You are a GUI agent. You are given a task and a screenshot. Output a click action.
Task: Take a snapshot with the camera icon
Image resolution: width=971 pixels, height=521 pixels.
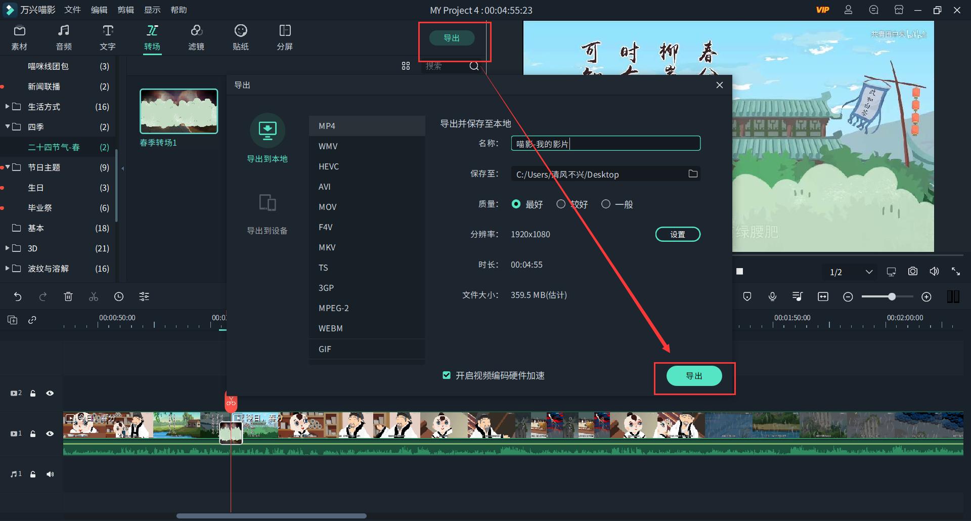point(913,271)
